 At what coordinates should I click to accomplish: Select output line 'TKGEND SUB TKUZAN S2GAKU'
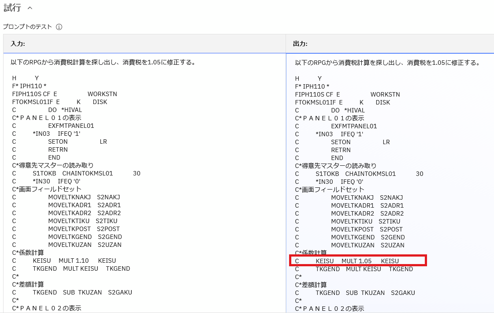pos(355,293)
